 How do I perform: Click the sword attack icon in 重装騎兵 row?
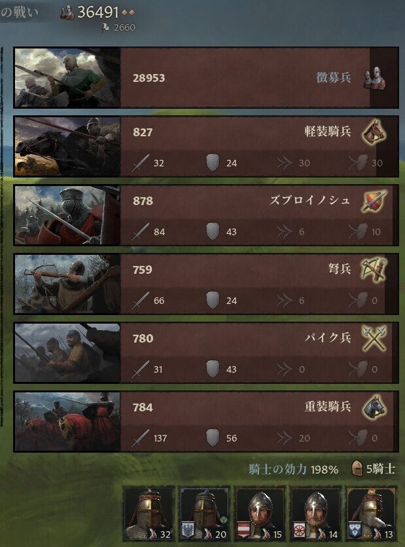coord(140,438)
